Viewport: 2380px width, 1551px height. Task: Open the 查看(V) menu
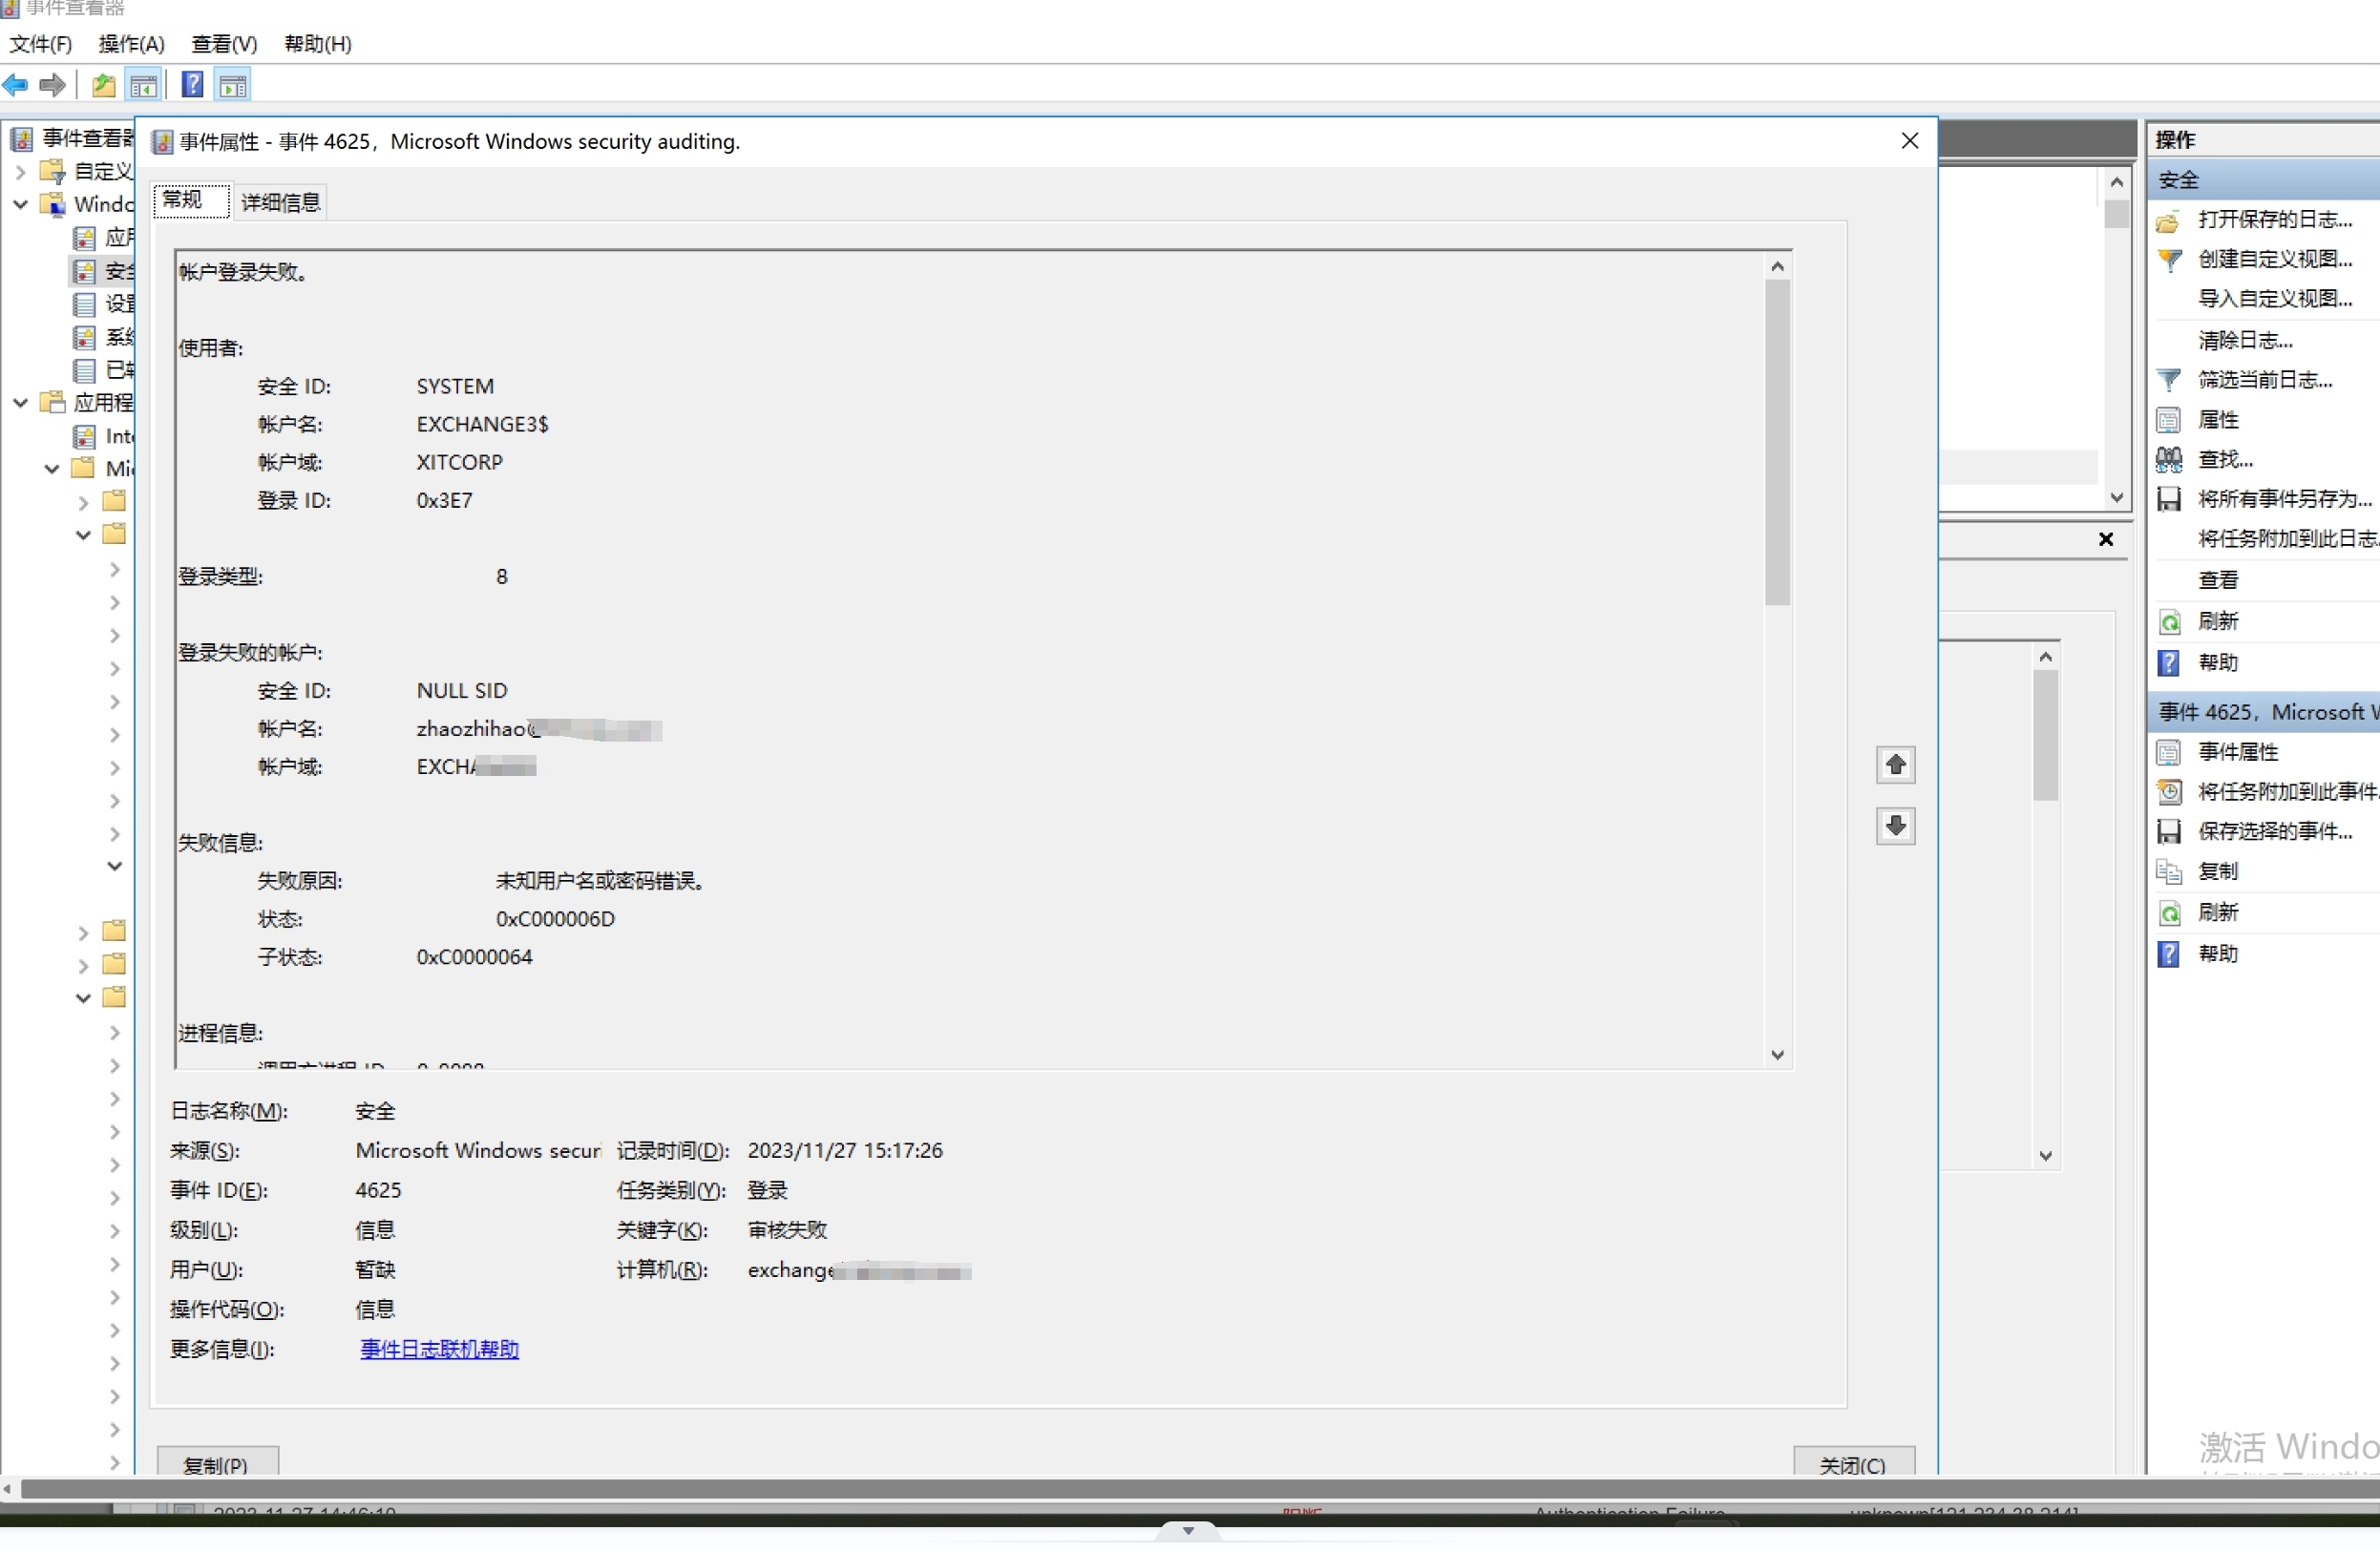pos(224,44)
